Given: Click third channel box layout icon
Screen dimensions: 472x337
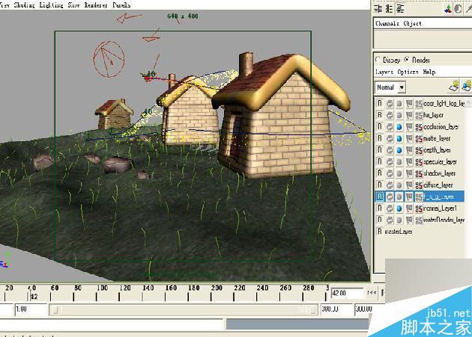Looking at the screenshot, I should [400, 9].
